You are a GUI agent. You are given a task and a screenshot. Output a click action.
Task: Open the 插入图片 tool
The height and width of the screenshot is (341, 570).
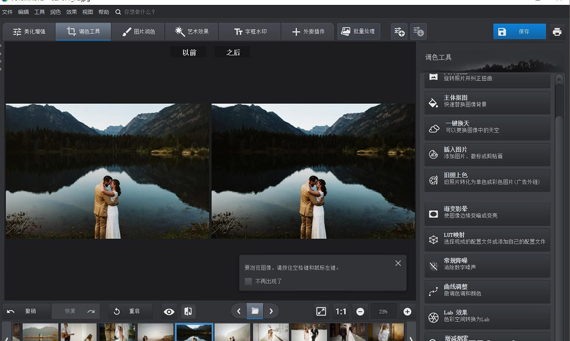click(x=487, y=154)
